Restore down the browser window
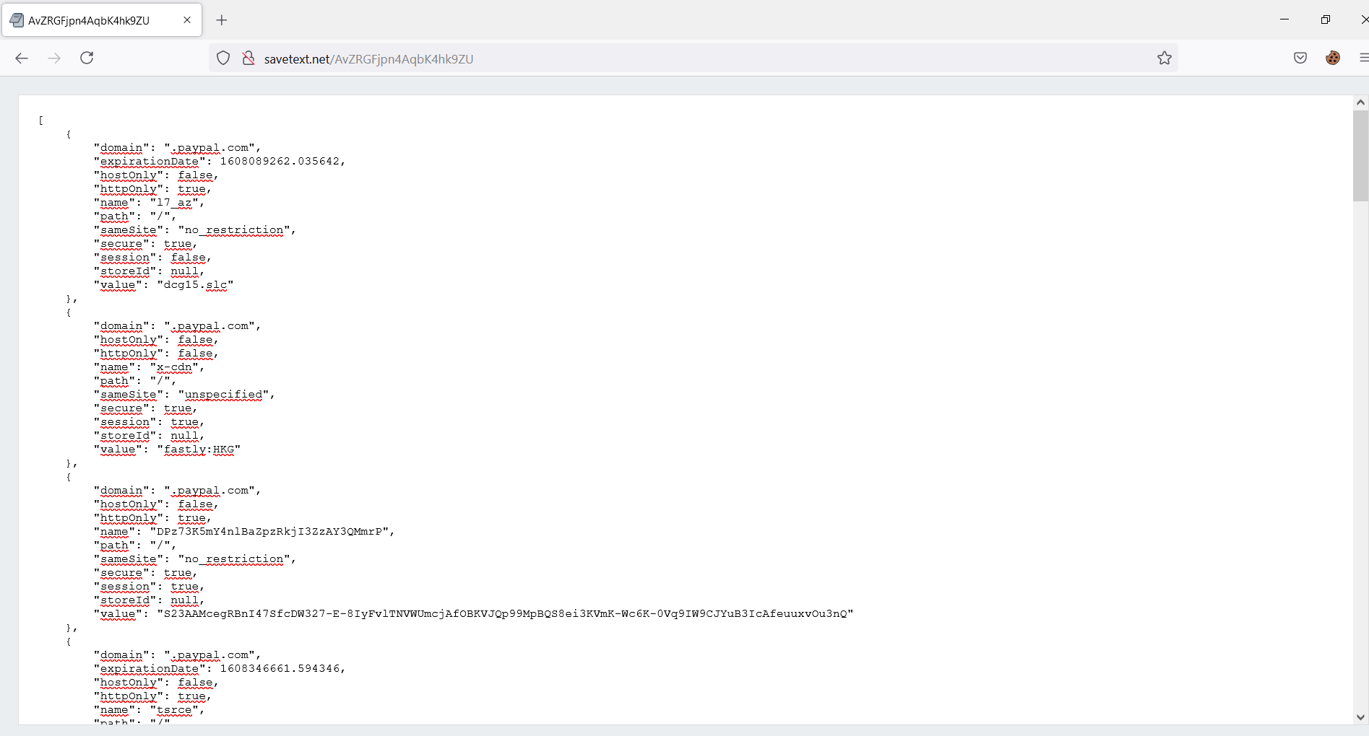Screen dimensions: 1369x736 click(x=1325, y=19)
